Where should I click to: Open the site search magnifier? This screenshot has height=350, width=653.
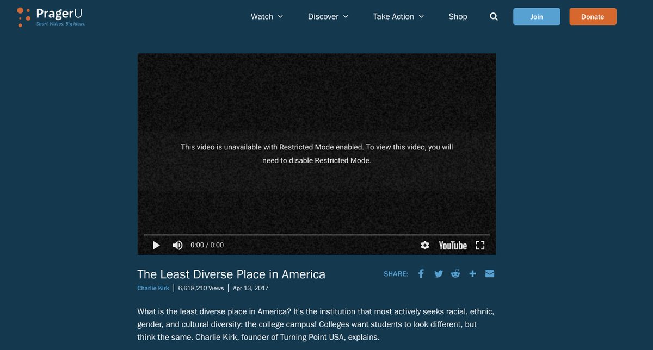[x=494, y=16]
